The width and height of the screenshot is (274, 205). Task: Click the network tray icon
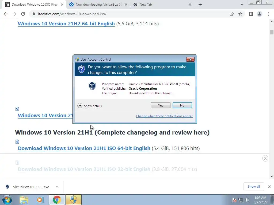coord(241,200)
